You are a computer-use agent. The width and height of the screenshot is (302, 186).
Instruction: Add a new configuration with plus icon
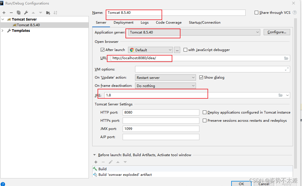[x=4, y=13]
